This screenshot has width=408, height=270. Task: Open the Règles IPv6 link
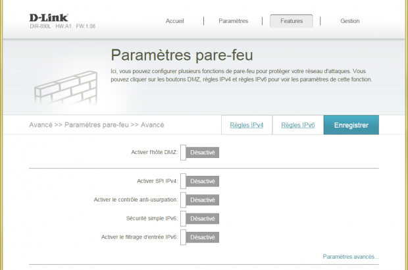(x=297, y=125)
